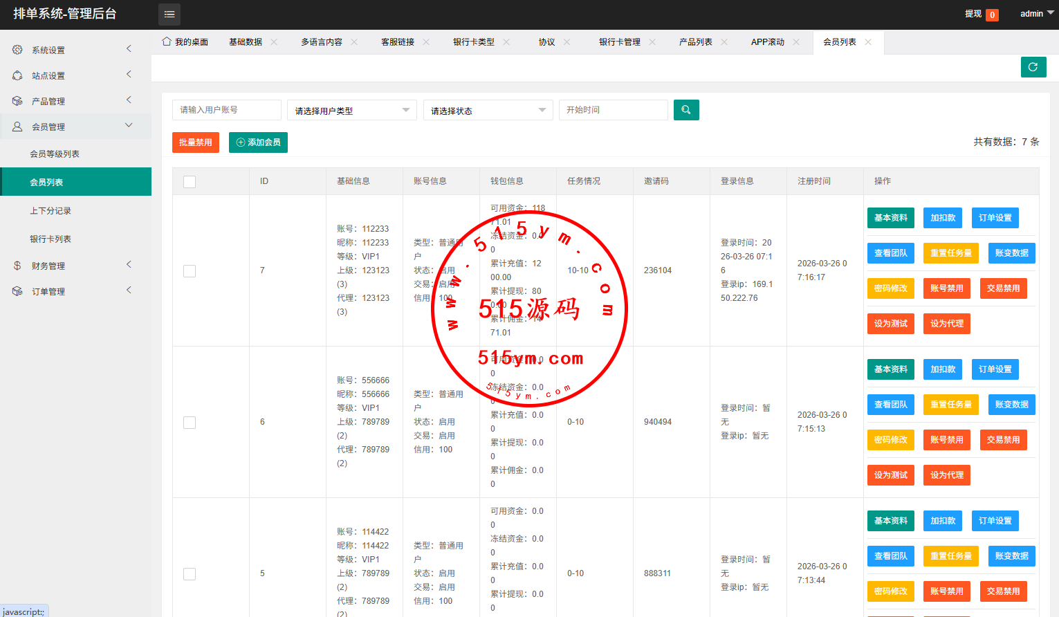Close the 基础数据 tab with X
Screen dimensions: 1059x617
tap(274, 42)
